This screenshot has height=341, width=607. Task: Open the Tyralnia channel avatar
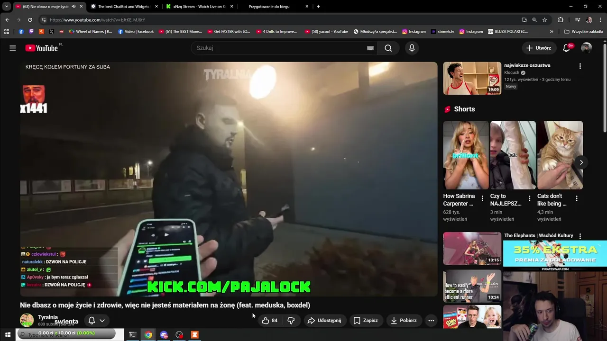pyautogui.click(x=27, y=320)
